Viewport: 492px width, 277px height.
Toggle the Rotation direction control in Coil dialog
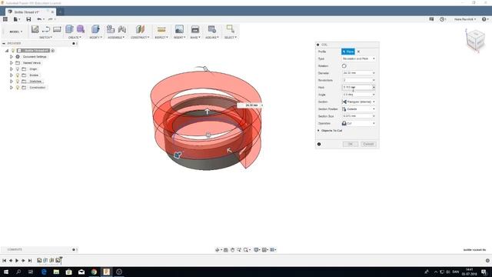(x=344, y=66)
